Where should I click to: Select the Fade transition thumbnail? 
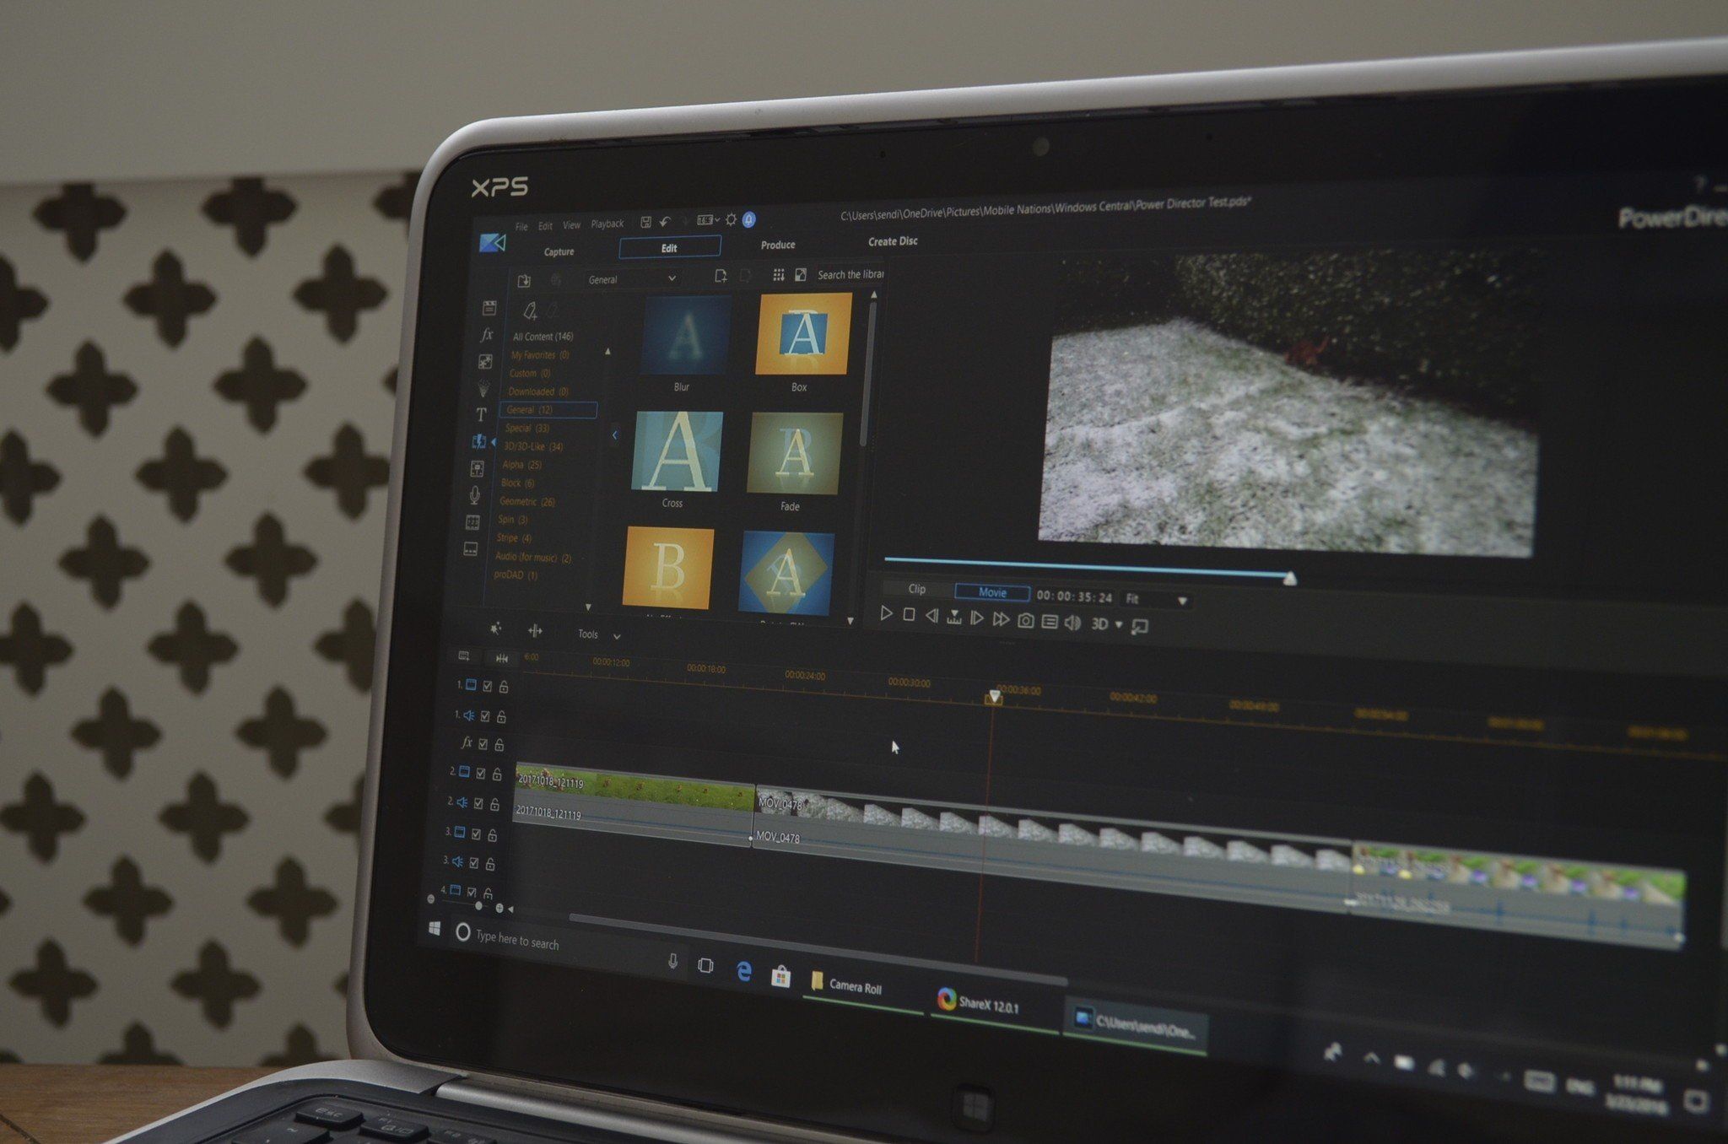[x=795, y=454]
